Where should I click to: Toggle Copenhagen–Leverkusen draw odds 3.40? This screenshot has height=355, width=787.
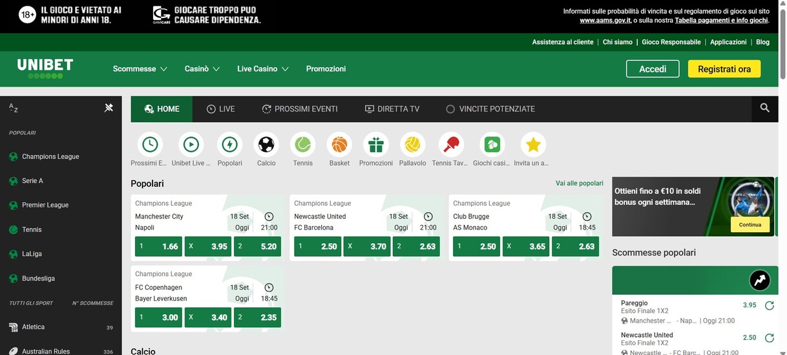click(208, 317)
